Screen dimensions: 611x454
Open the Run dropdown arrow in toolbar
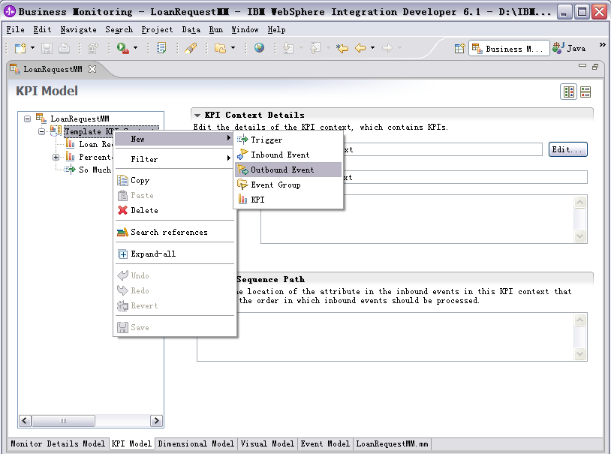(x=136, y=48)
